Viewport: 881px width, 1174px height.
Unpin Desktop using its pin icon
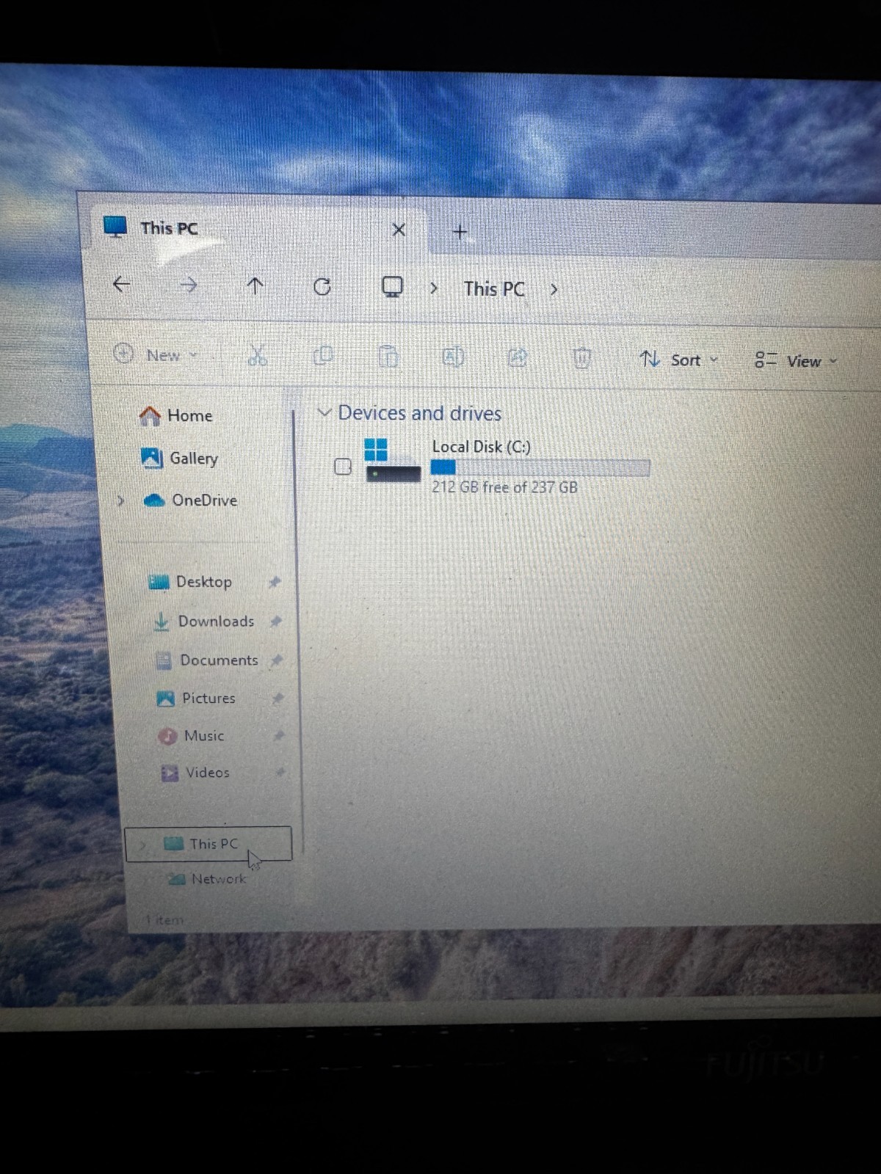tap(275, 582)
